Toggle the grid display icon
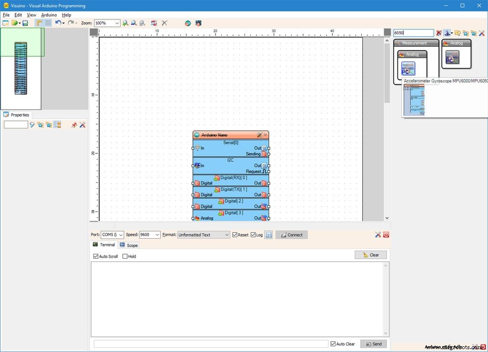The width and height of the screenshot is (488, 352). [48, 23]
